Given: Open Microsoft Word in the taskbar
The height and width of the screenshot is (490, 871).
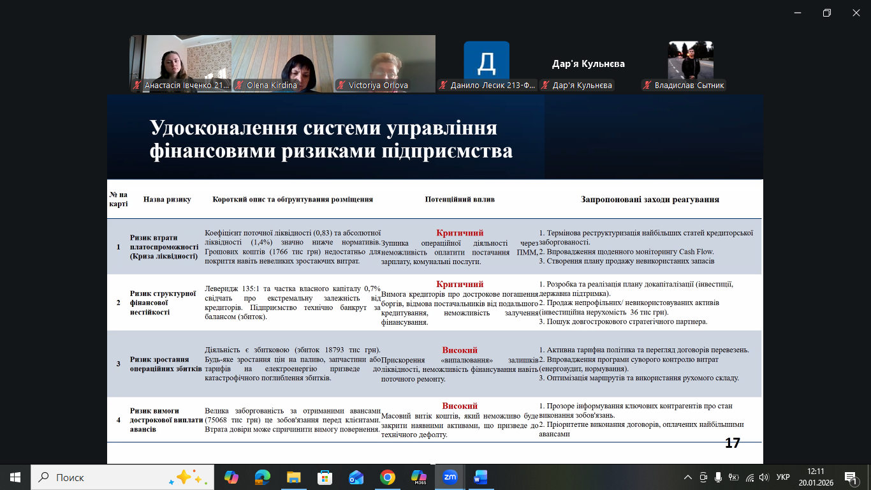Looking at the screenshot, I should click(x=481, y=477).
